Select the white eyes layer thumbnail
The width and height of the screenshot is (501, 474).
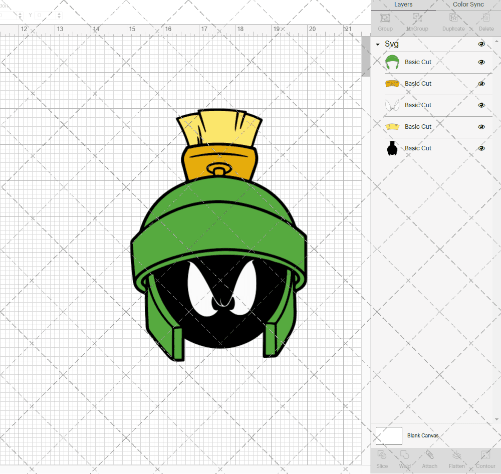392,105
